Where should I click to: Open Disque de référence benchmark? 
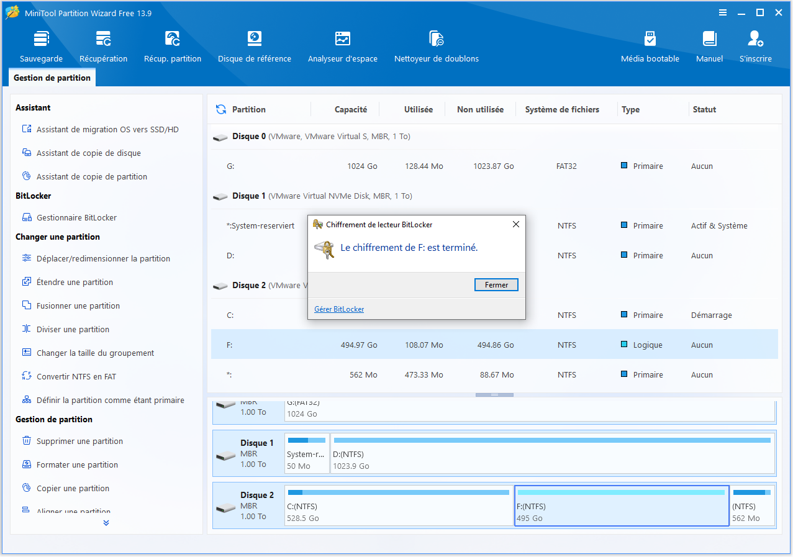[255, 47]
